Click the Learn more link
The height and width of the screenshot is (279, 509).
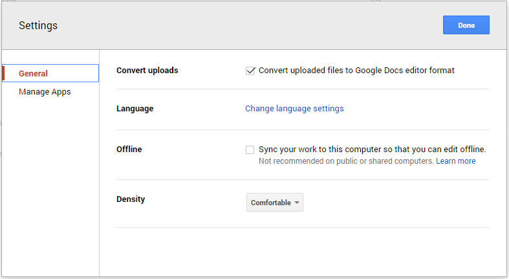pyautogui.click(x=455, y=161)
